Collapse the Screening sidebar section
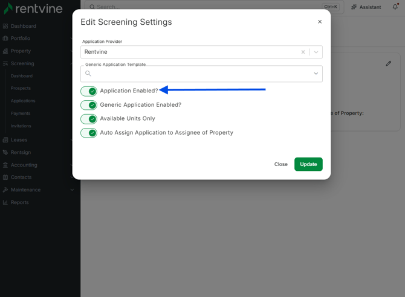 point(22,63)
